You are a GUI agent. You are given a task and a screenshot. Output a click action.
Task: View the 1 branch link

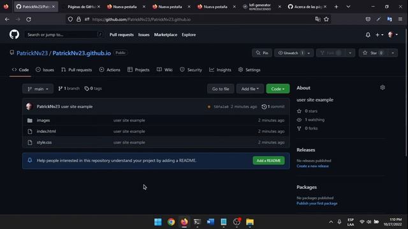(69, 88)
